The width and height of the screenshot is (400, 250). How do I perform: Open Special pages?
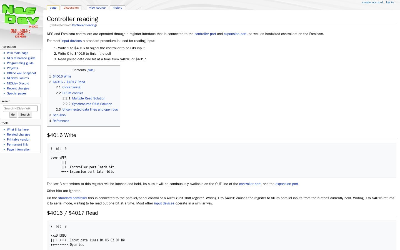point(17,93)
